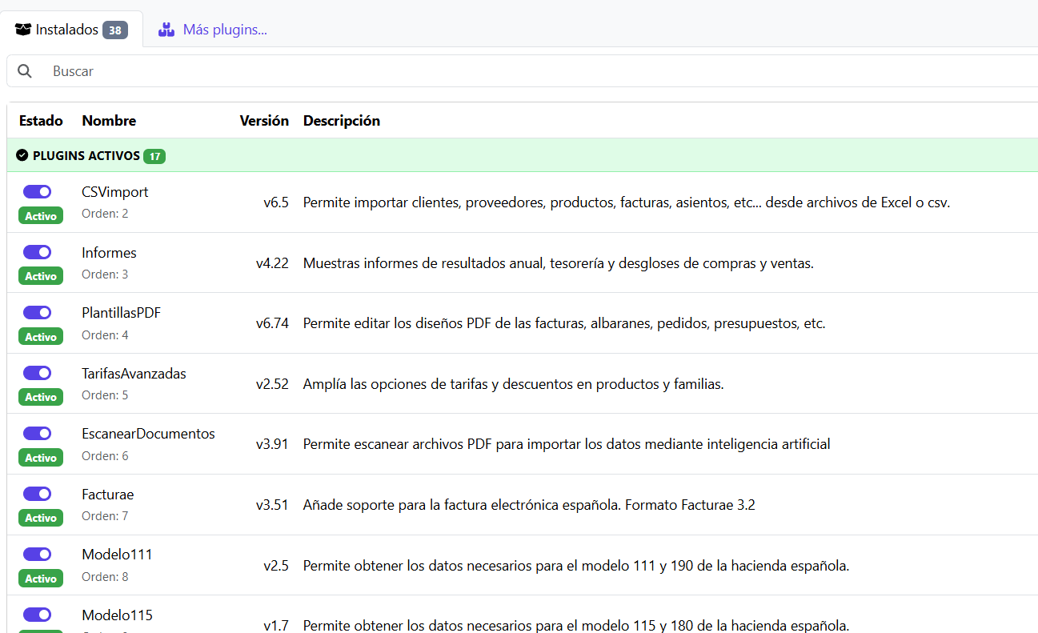Viewport: 1038px width, 633px height.
Task: Select the Informes plugin name
Action: coord(109,253)
